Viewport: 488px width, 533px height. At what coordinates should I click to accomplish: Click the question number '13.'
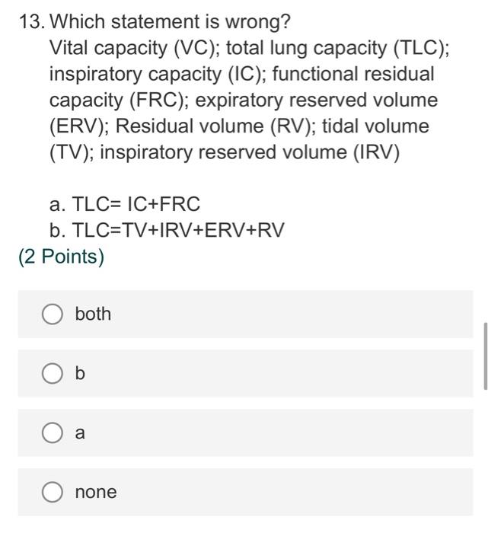[x=32, y=22]
